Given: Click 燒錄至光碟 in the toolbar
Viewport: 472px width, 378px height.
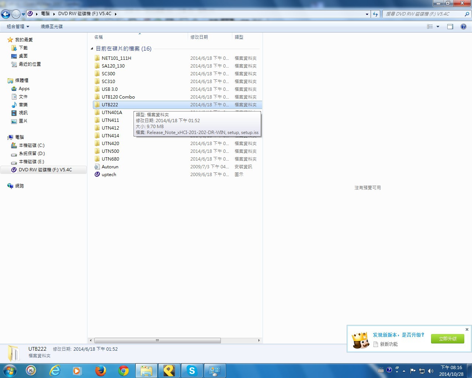Looking at the screenshot, I should point(52,27).
